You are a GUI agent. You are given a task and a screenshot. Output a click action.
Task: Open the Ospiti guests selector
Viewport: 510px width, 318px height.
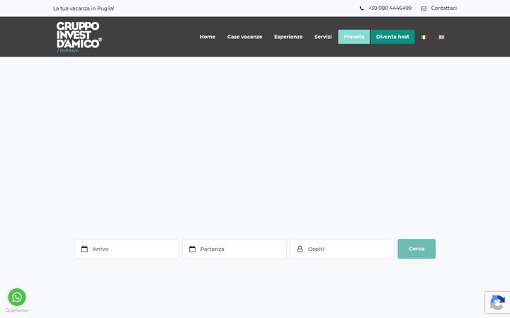click(x=342, y=249)
